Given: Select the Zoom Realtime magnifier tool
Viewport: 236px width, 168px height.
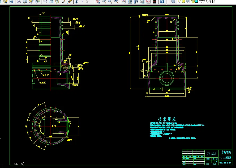Looking at the screenshot, I should [104, 1].
